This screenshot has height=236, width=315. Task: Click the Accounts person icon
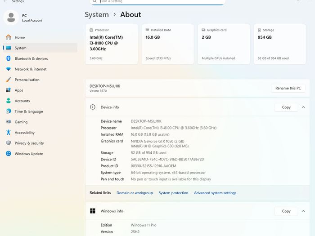click(x=9, y=101)
